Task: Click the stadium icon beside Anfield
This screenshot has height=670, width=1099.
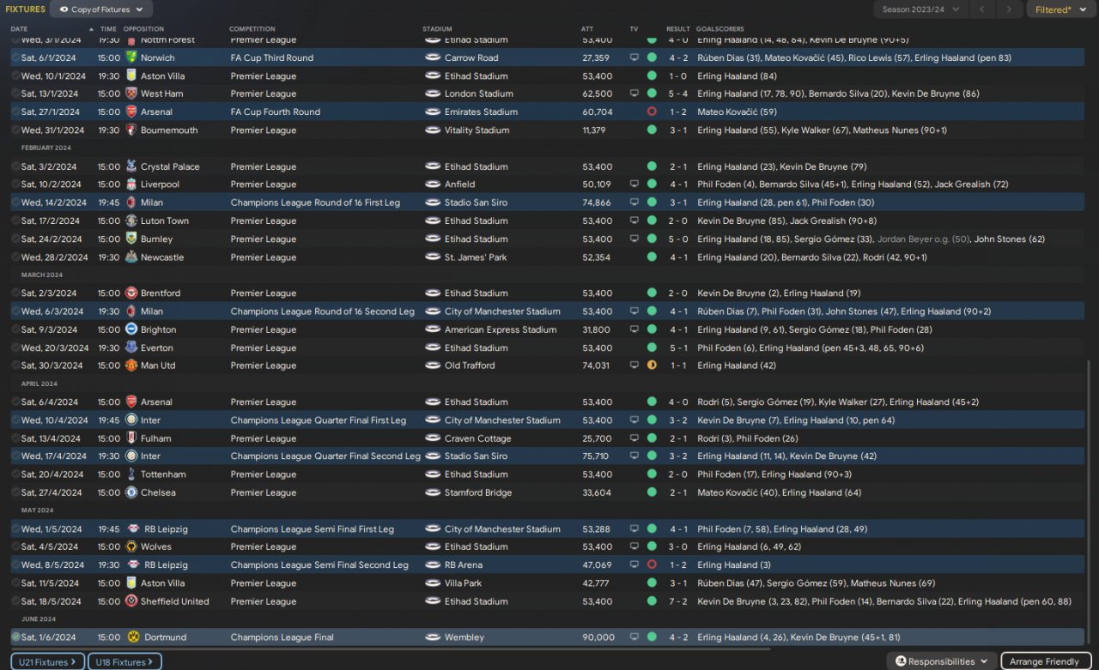Action: (433, 184)
